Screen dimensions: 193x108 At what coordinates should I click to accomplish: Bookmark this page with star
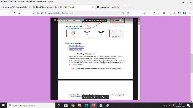click(128, 13)
